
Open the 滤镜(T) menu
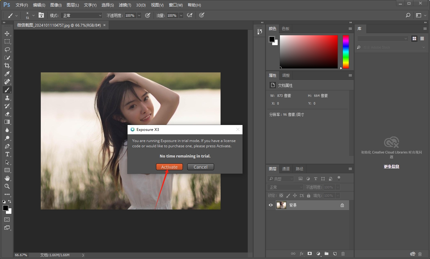point(125,5)
